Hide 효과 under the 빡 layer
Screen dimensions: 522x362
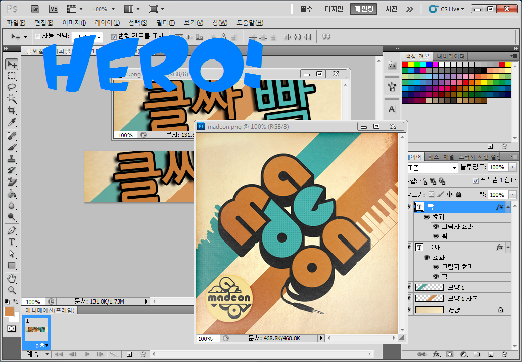[427, 217]
